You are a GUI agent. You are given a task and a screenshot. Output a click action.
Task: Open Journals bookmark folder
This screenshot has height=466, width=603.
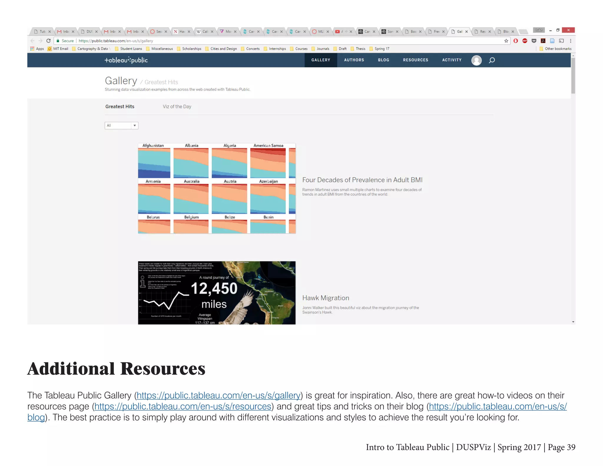coord(320,49)
